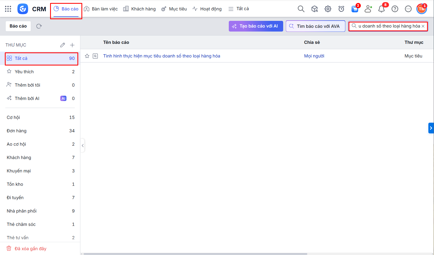Open the Tất cả menu in navigation

pyautogui.click(x=239, y=9)
